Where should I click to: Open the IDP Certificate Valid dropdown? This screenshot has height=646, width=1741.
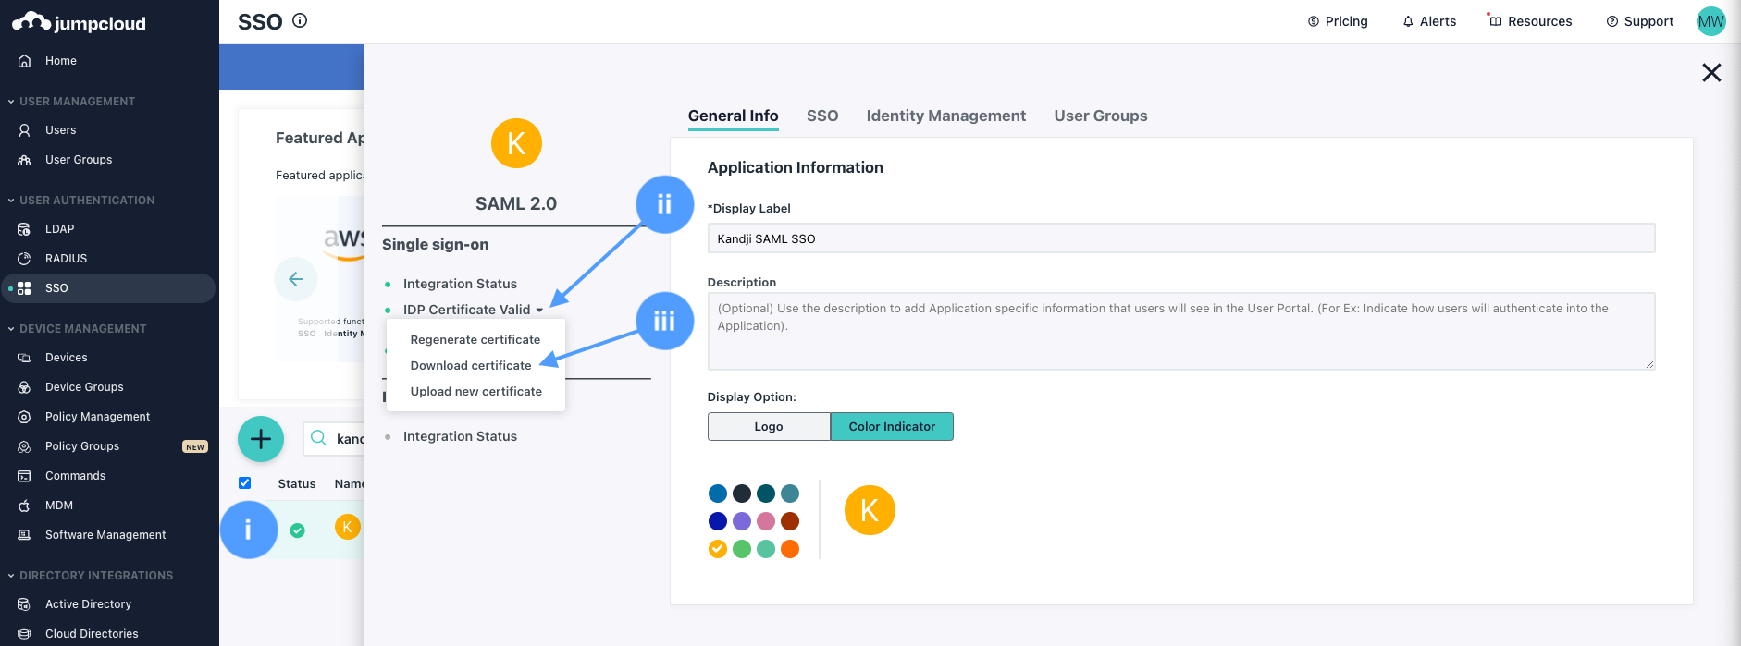pos(473,310)
